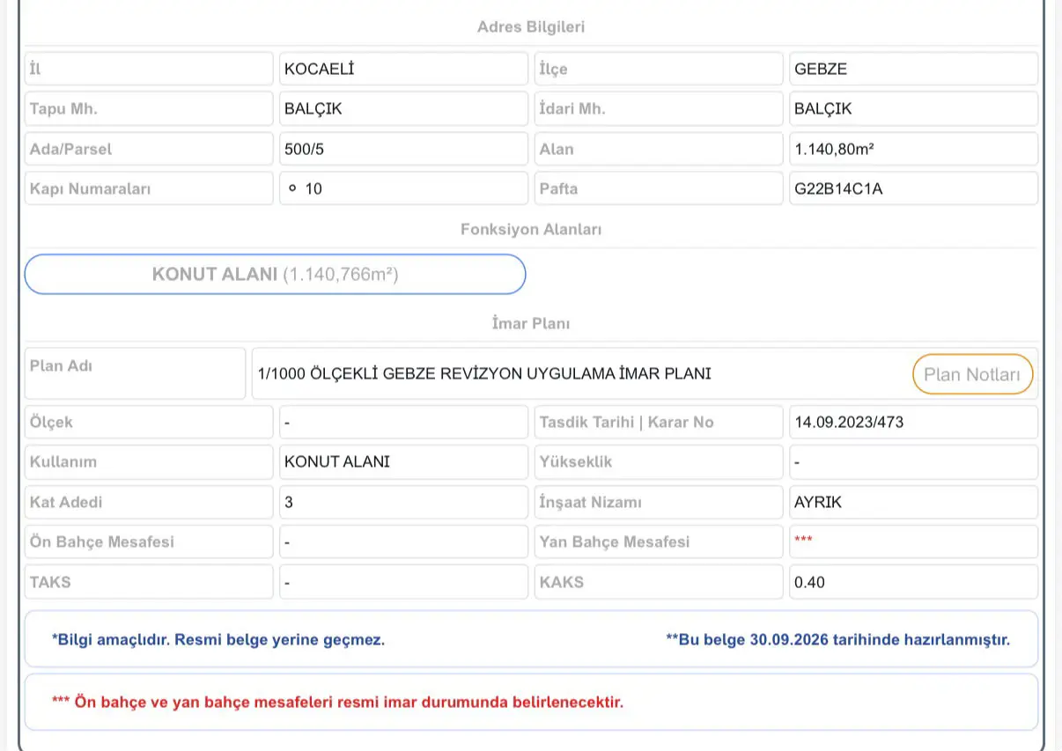The image size is (1062, 751).
Task: Select the AYRIK value for İnşaat Nizamı
Action: pyautogui.click(x=818, y=503)
